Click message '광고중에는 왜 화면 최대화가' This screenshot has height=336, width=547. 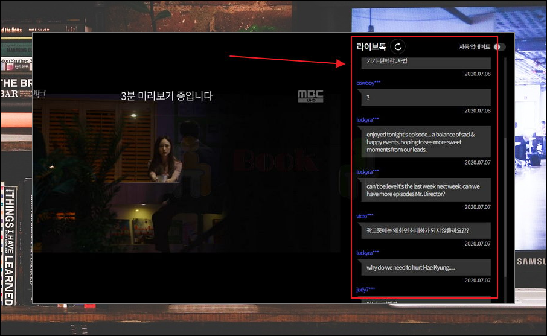(x=426, y=231)
